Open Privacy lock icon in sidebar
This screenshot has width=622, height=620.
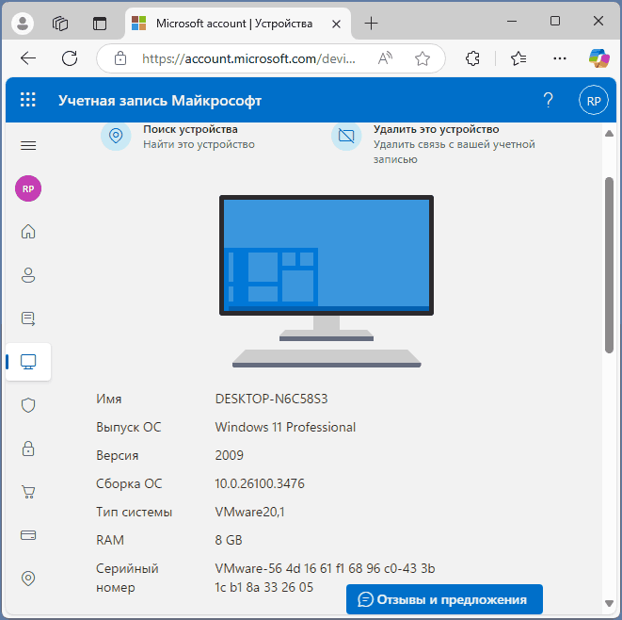28,449
